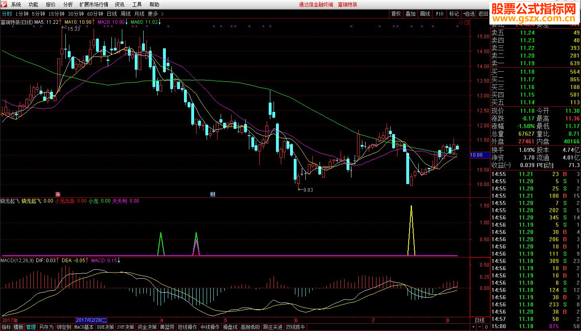The height and width of the screenshot is (331, 581).
Task: Select the 60分钟 period
Action: click(x=95, y=14)
